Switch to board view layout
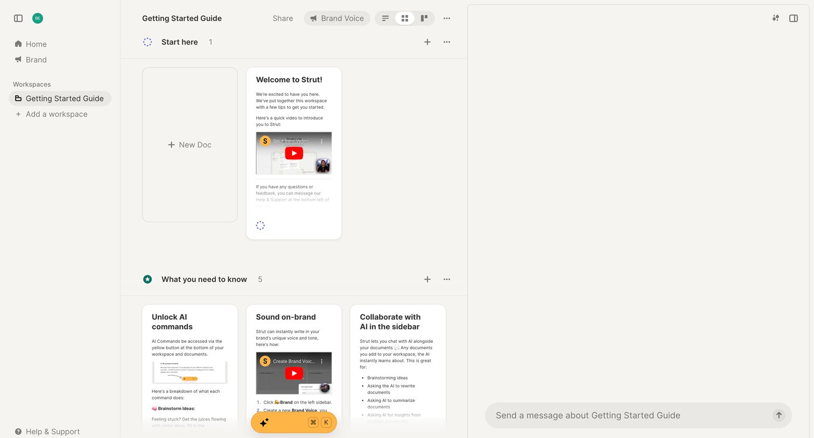Screen dimensions: 814x438 (424, 18)
